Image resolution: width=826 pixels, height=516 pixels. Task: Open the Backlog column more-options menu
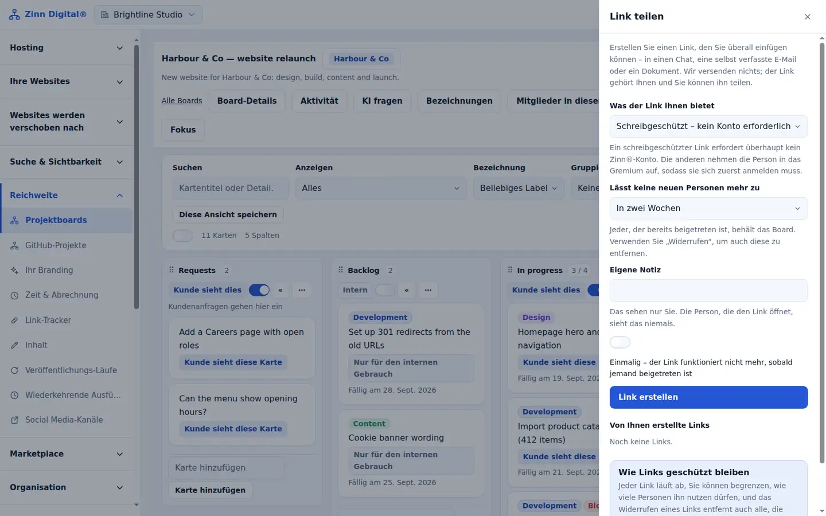tap(428, 290)
